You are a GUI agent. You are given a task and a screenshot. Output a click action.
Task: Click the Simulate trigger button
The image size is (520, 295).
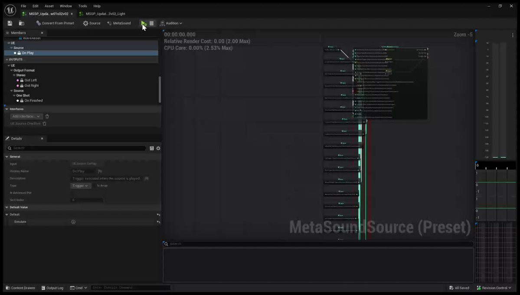73,222
